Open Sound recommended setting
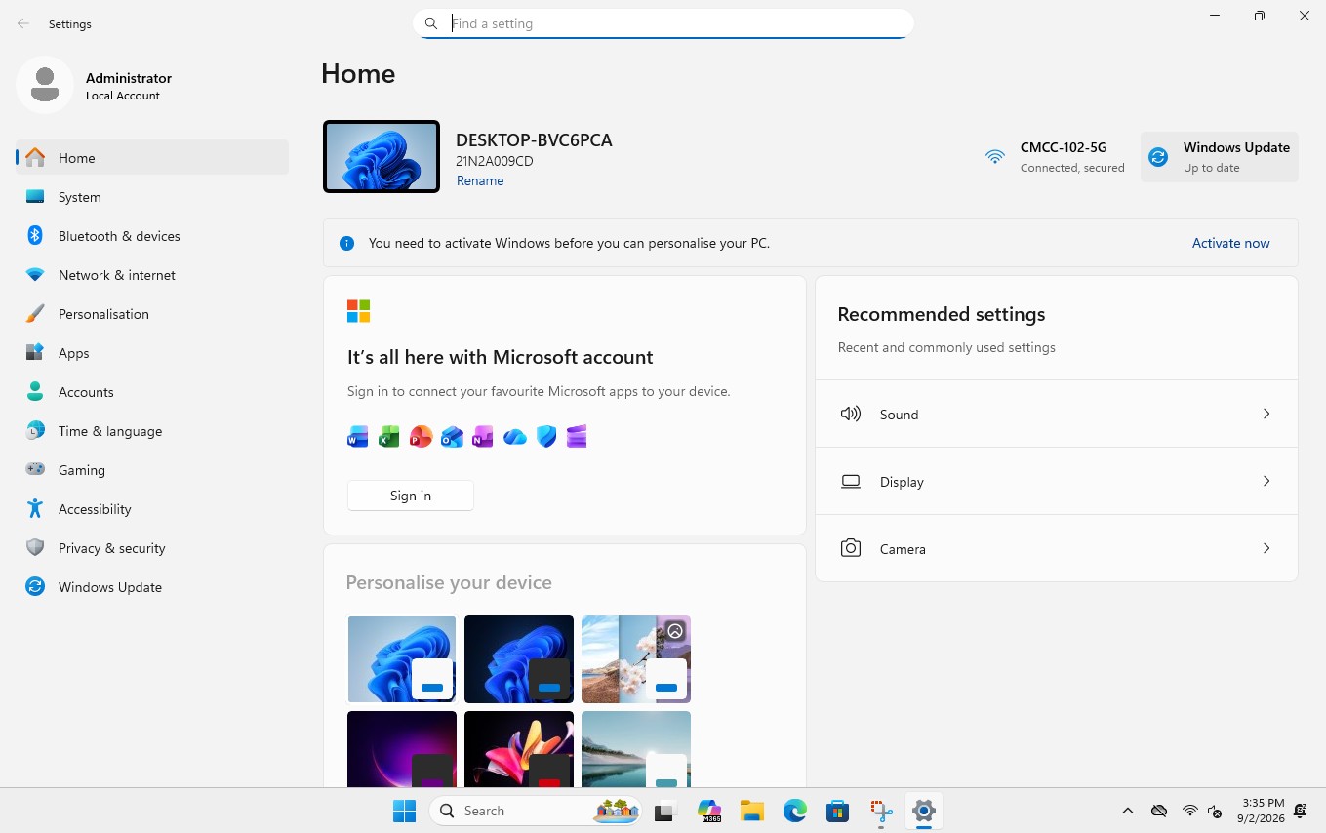The width and height of the screenshot is (1326, 833). 1057,414
